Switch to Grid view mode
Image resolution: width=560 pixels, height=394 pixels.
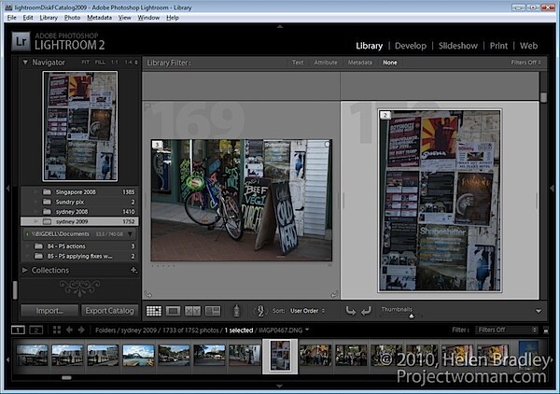click(154, 311)
